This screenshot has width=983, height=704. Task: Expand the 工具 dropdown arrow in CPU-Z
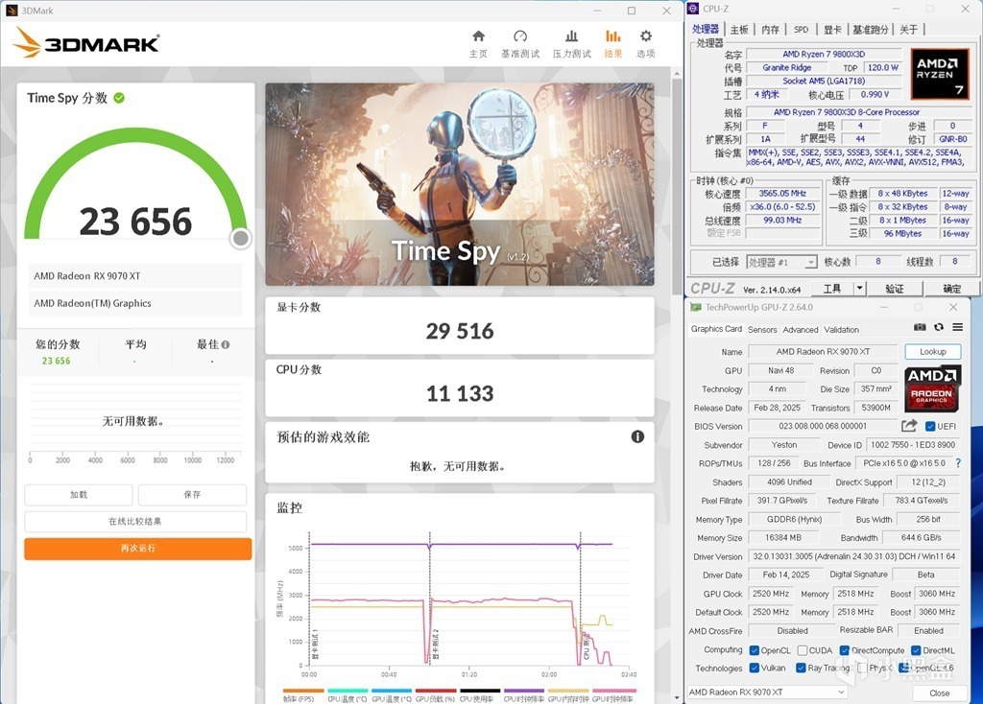tap(860, 288)
